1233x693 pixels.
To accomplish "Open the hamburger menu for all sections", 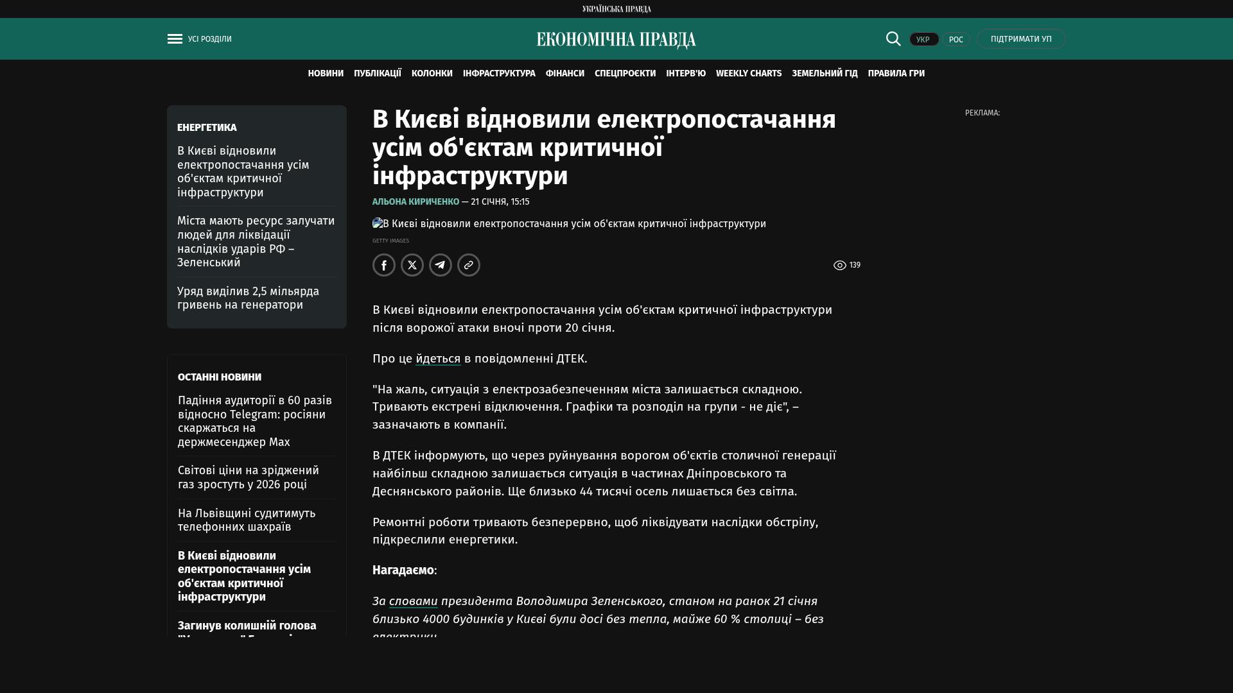I will click(175, 39).
